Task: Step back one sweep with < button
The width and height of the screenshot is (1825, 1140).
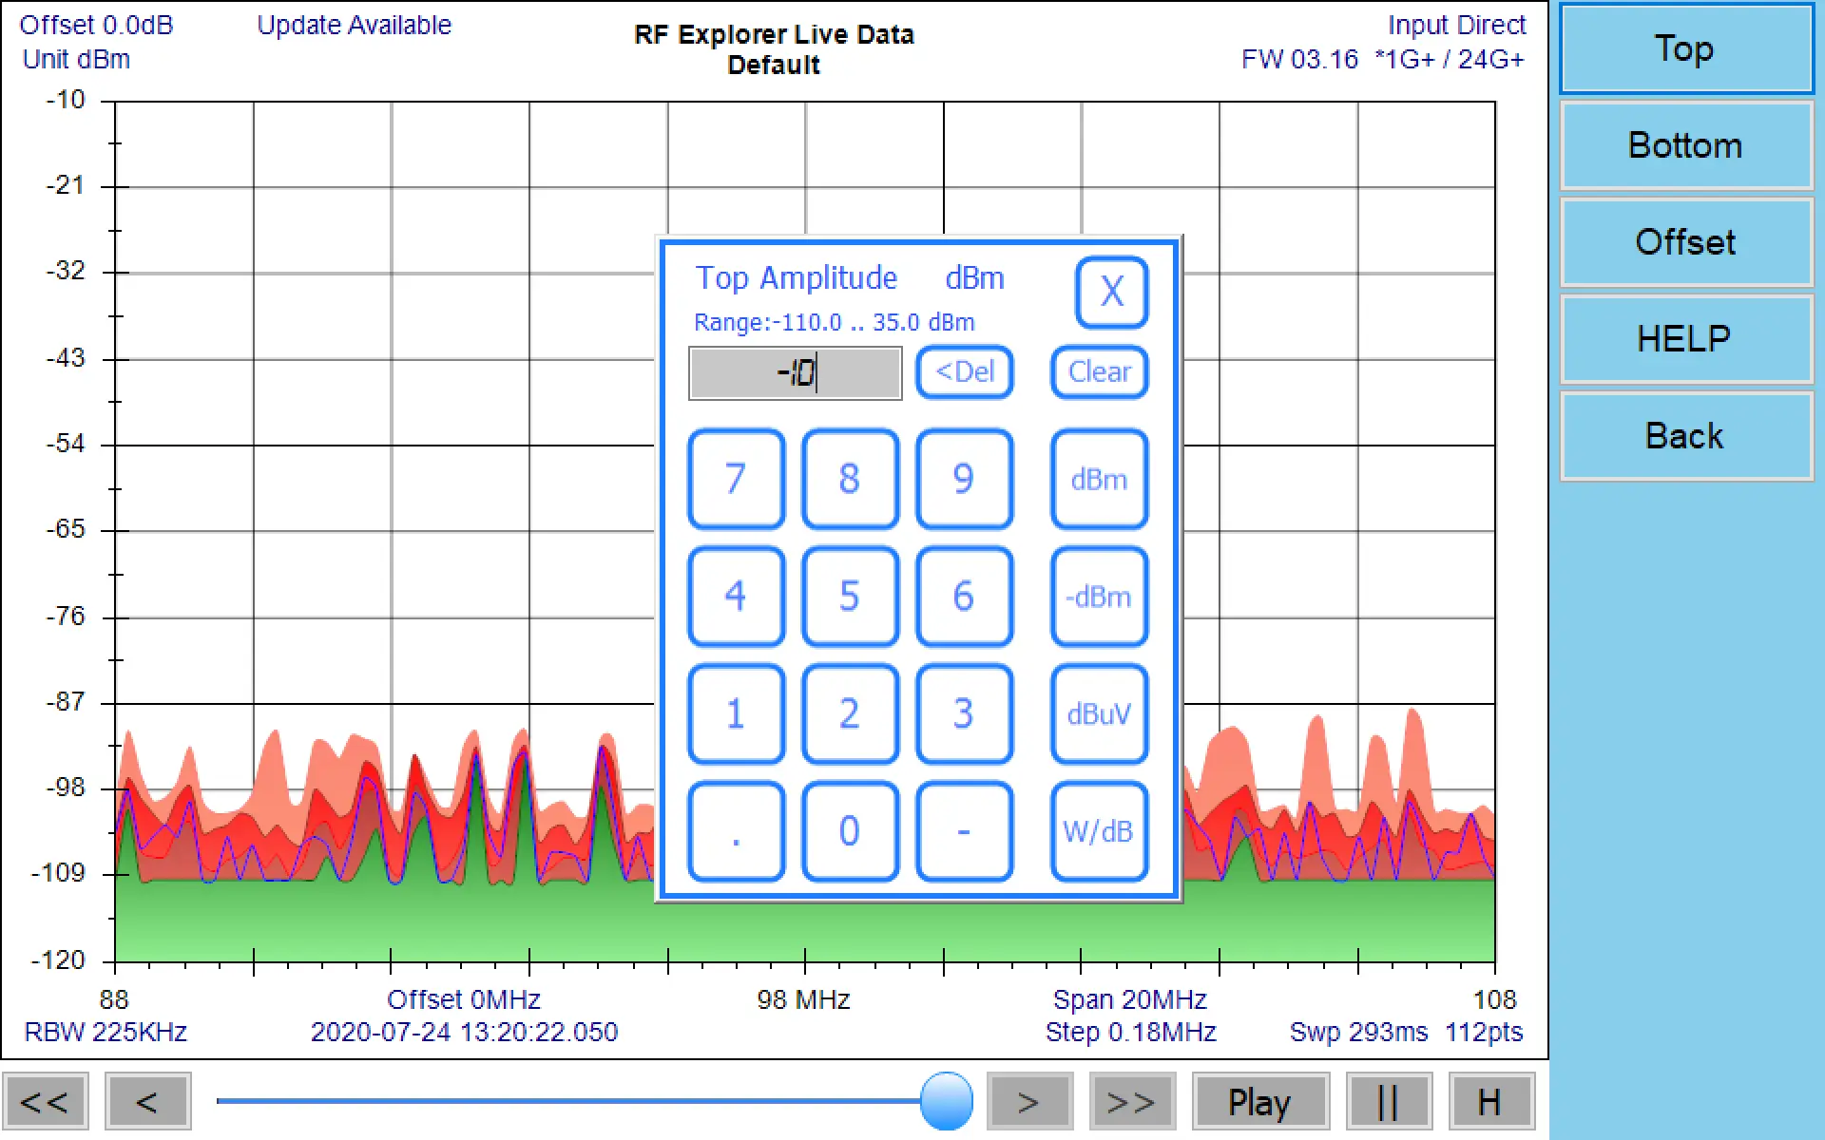Action: (147, 1102)
